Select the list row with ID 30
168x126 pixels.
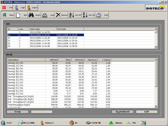45,43
